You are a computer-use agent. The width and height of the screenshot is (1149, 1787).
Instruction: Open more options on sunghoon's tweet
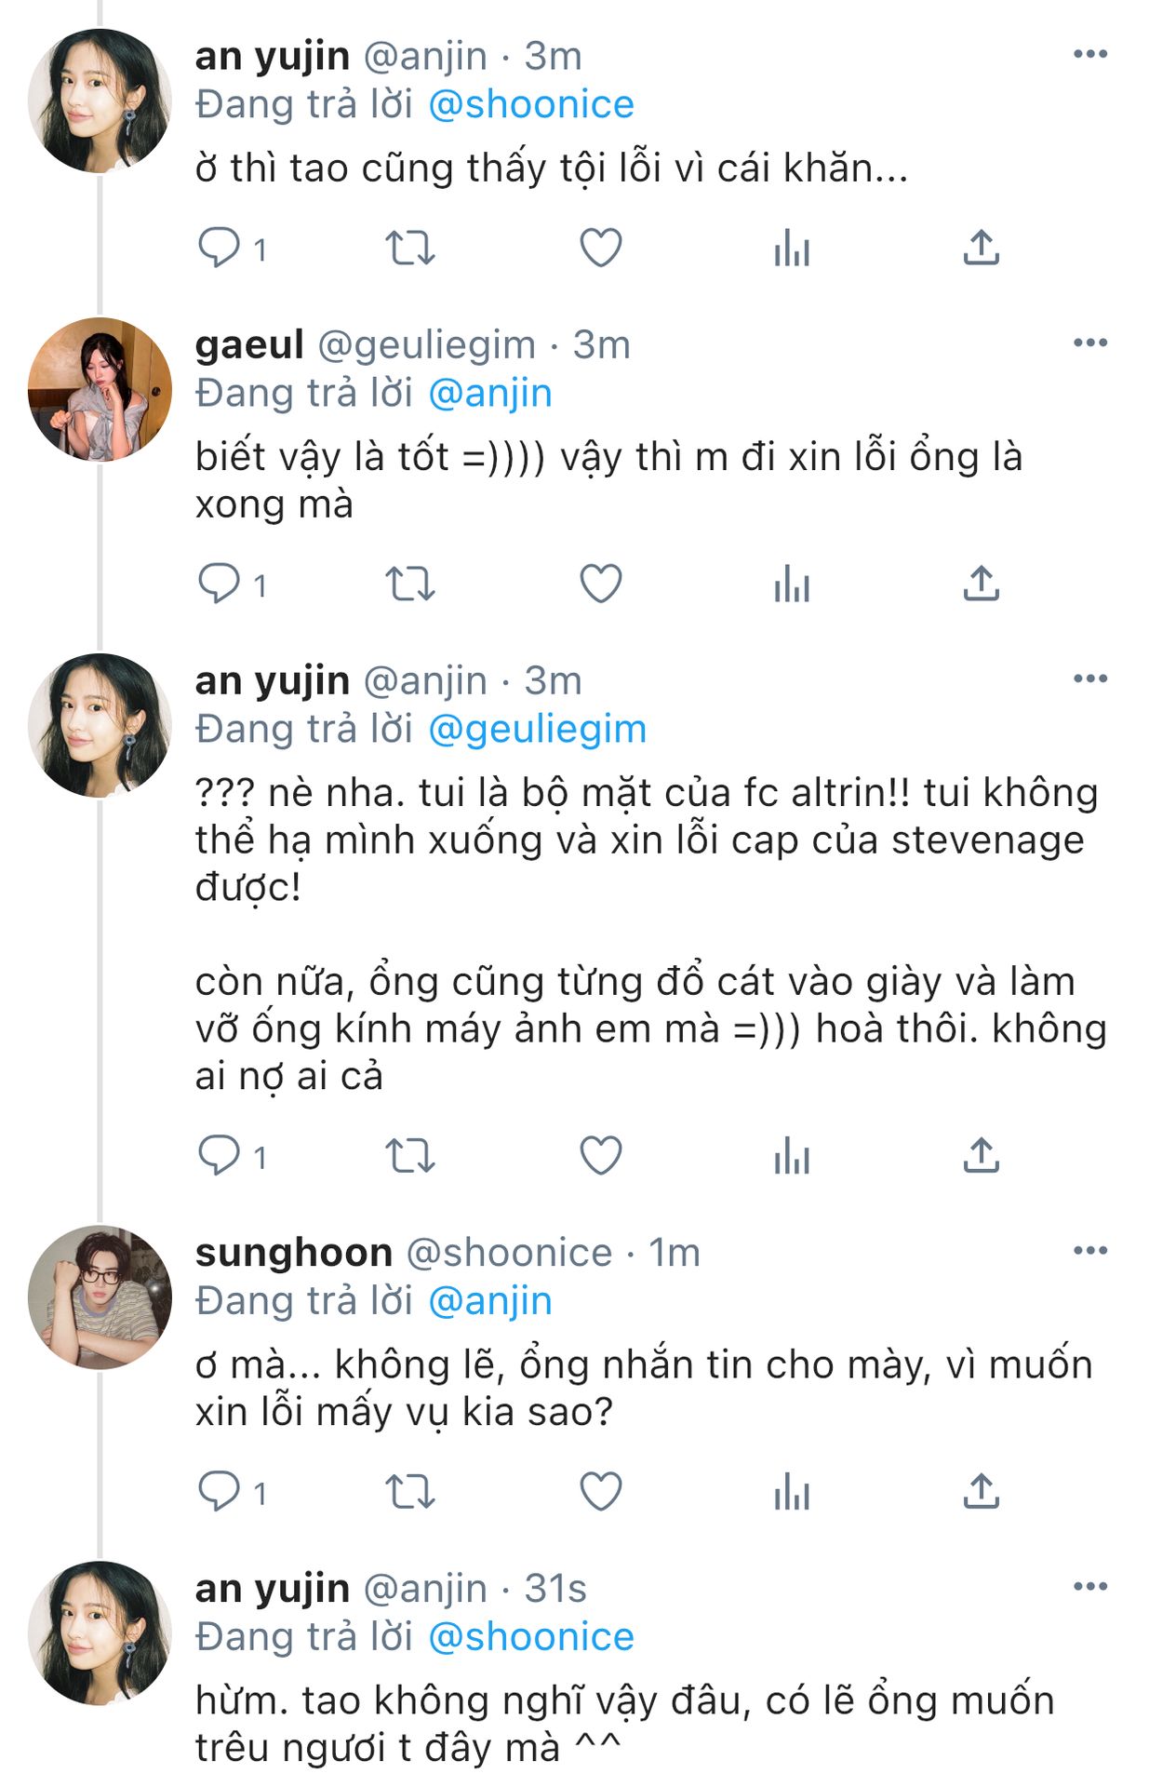(x=1089, y=1250)
